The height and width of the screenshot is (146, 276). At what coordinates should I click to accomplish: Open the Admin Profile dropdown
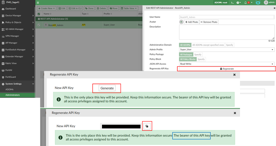227,50
